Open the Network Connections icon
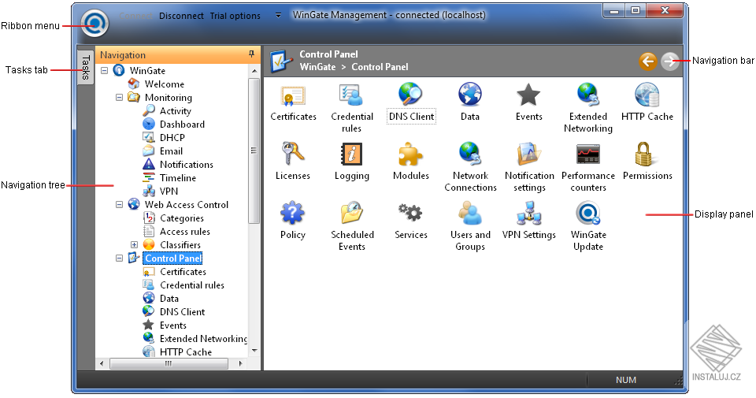The image size is (756, 398). click(469, 154)
